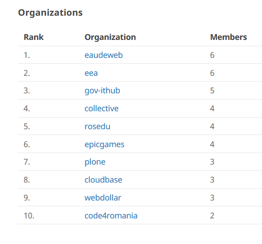The image size is (262, 244).
Task: Click the members count 5 for gov-ithub
Action: [212, 91]
